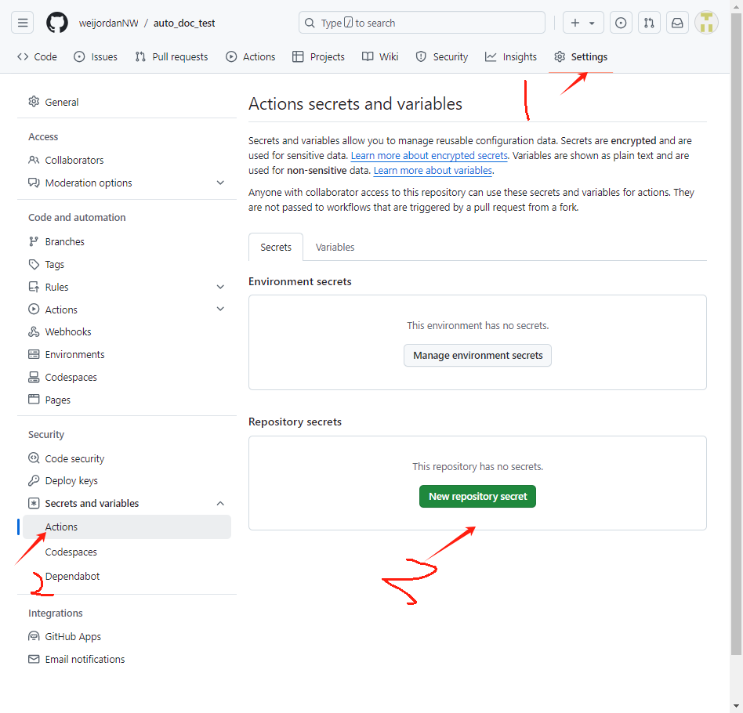743x713 pixels.
Task: Select Actions under Secrets and variables
Action: pos(126,527)
